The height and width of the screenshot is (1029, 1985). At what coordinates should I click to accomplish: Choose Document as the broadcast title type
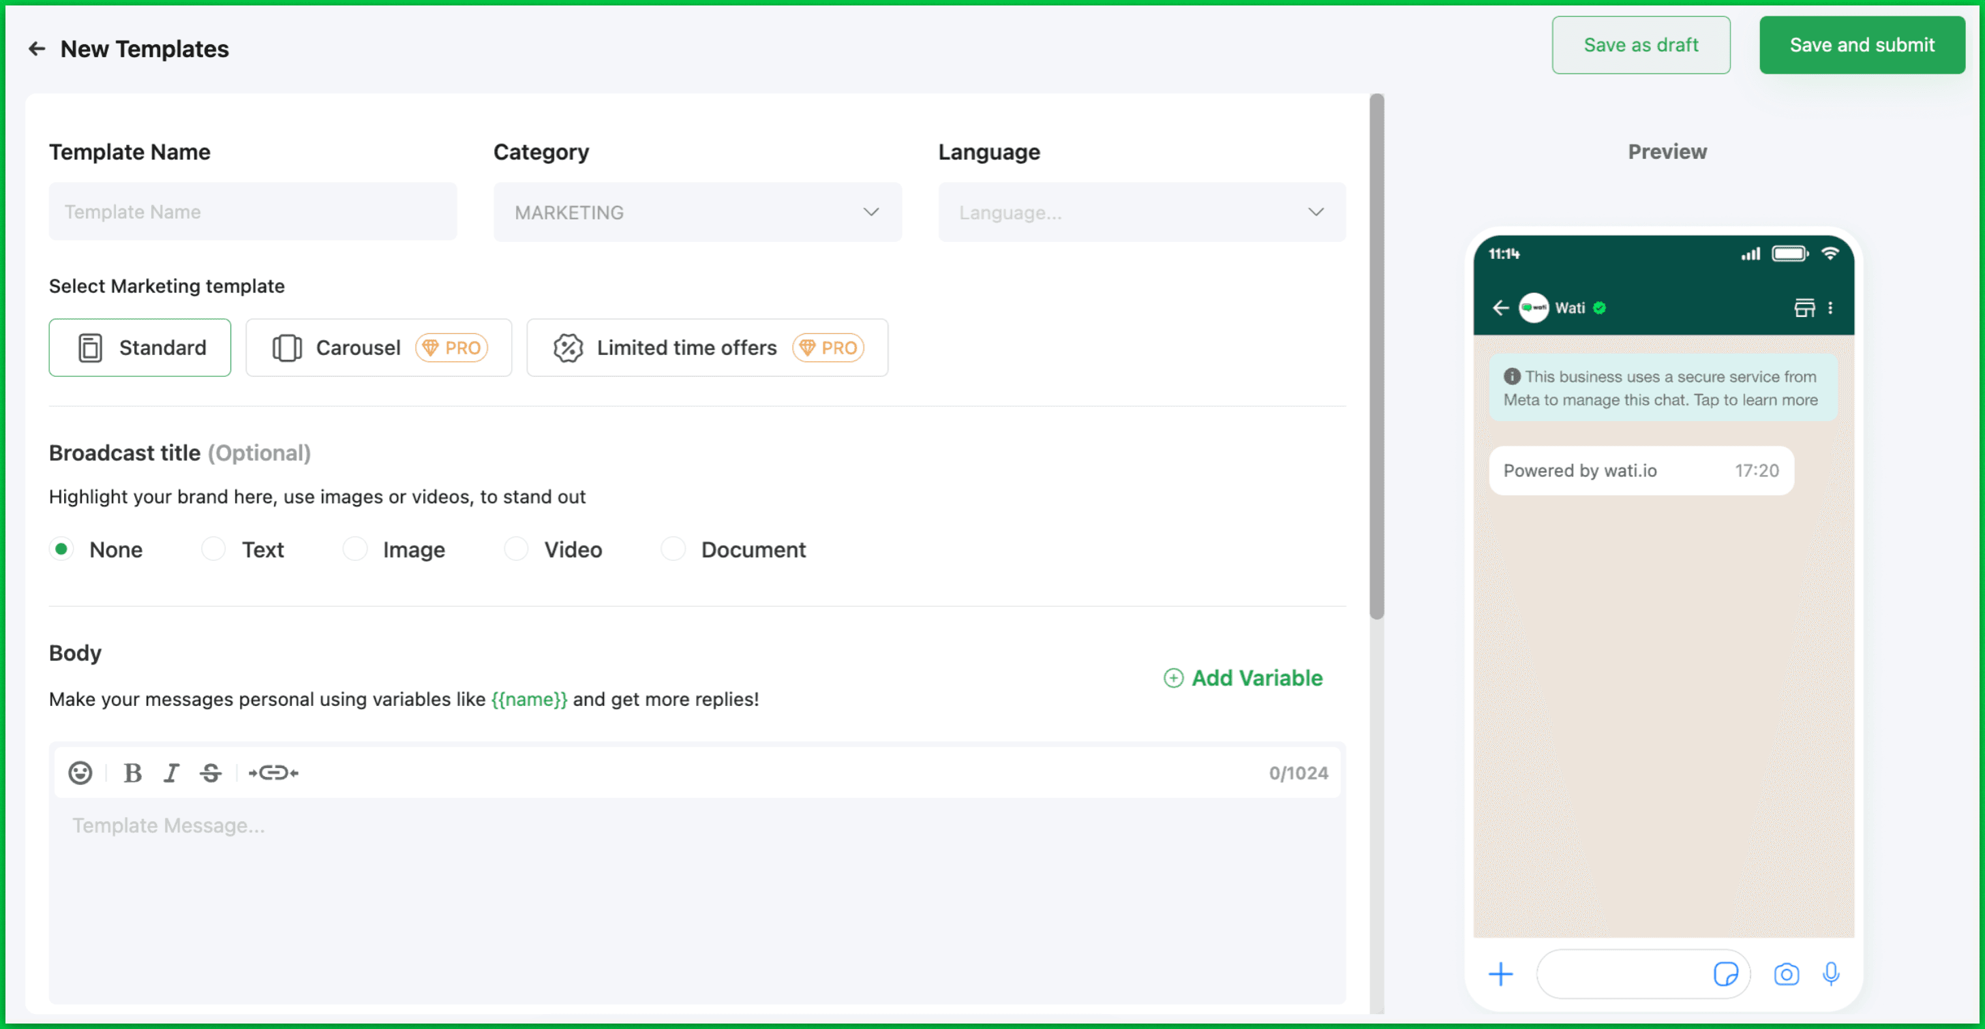[672, 549]
